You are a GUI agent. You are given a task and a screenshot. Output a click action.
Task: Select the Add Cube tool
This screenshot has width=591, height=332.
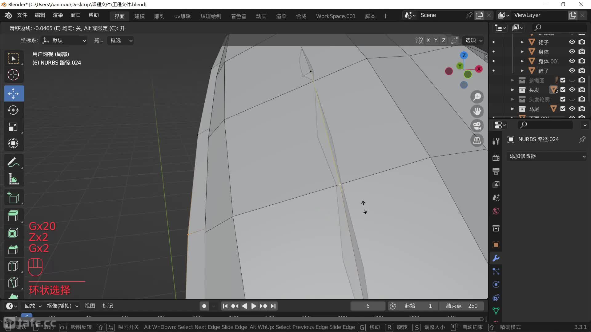(x=13, y=198)
